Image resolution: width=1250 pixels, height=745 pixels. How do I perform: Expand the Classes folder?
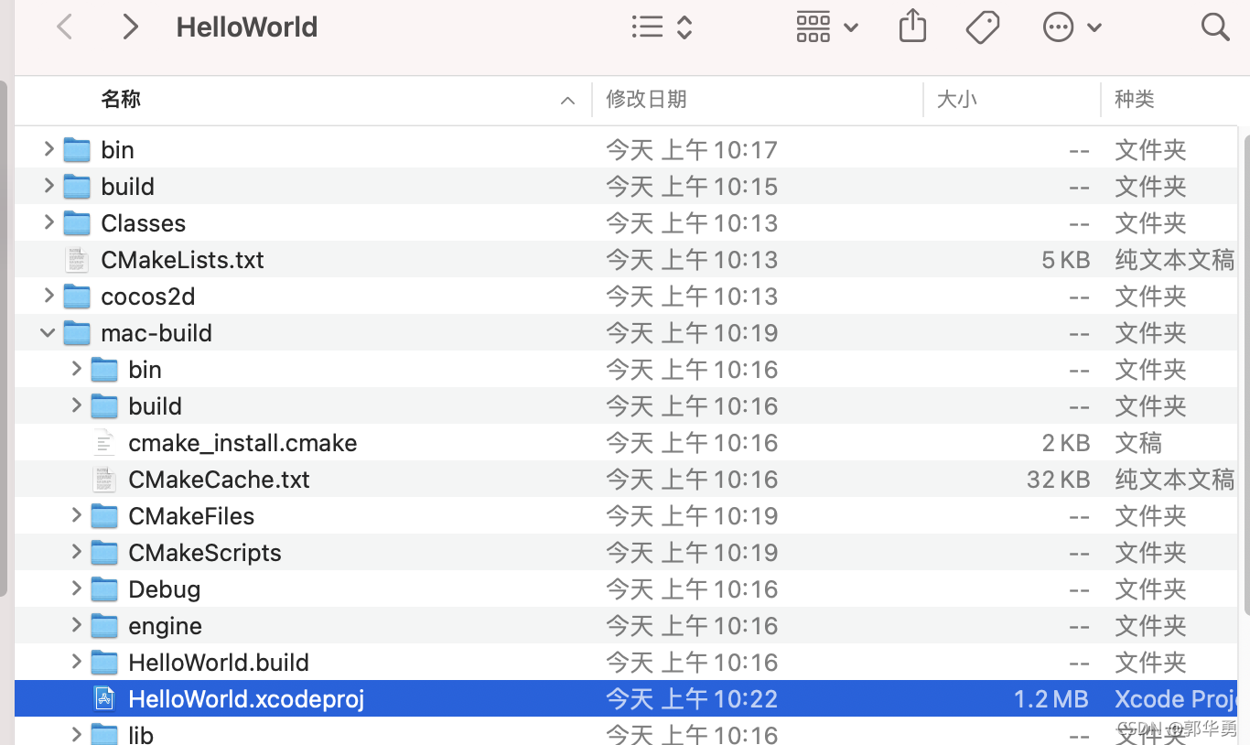click(x=49, y=222)
